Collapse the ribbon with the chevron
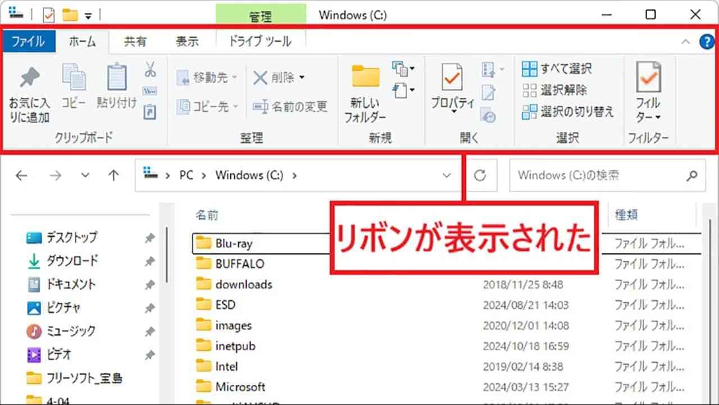 click(685, 42)
